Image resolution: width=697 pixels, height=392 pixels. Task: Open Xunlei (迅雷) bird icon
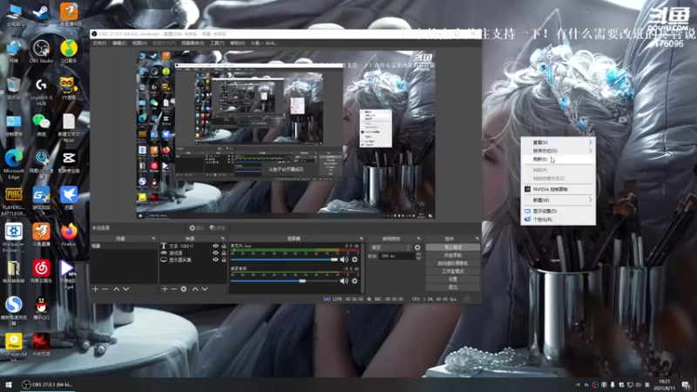[69, 198]
